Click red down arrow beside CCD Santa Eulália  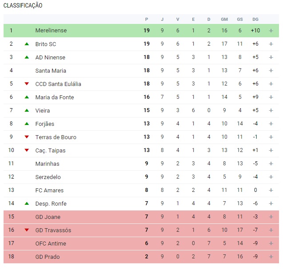[x=27, y=84]
